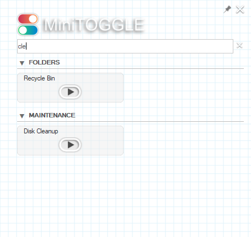The image size is (251, 237).
Task: Select the 'Recycle Bin' label text
Action: pyautogui.click(x=39, y=78)
